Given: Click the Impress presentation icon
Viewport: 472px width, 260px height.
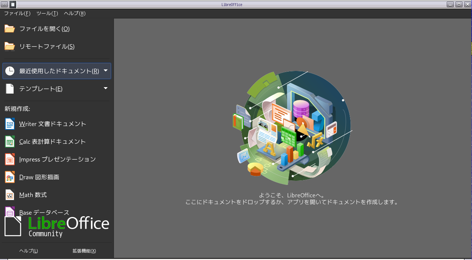Looking at the screenshot, I should pos(9,159).
